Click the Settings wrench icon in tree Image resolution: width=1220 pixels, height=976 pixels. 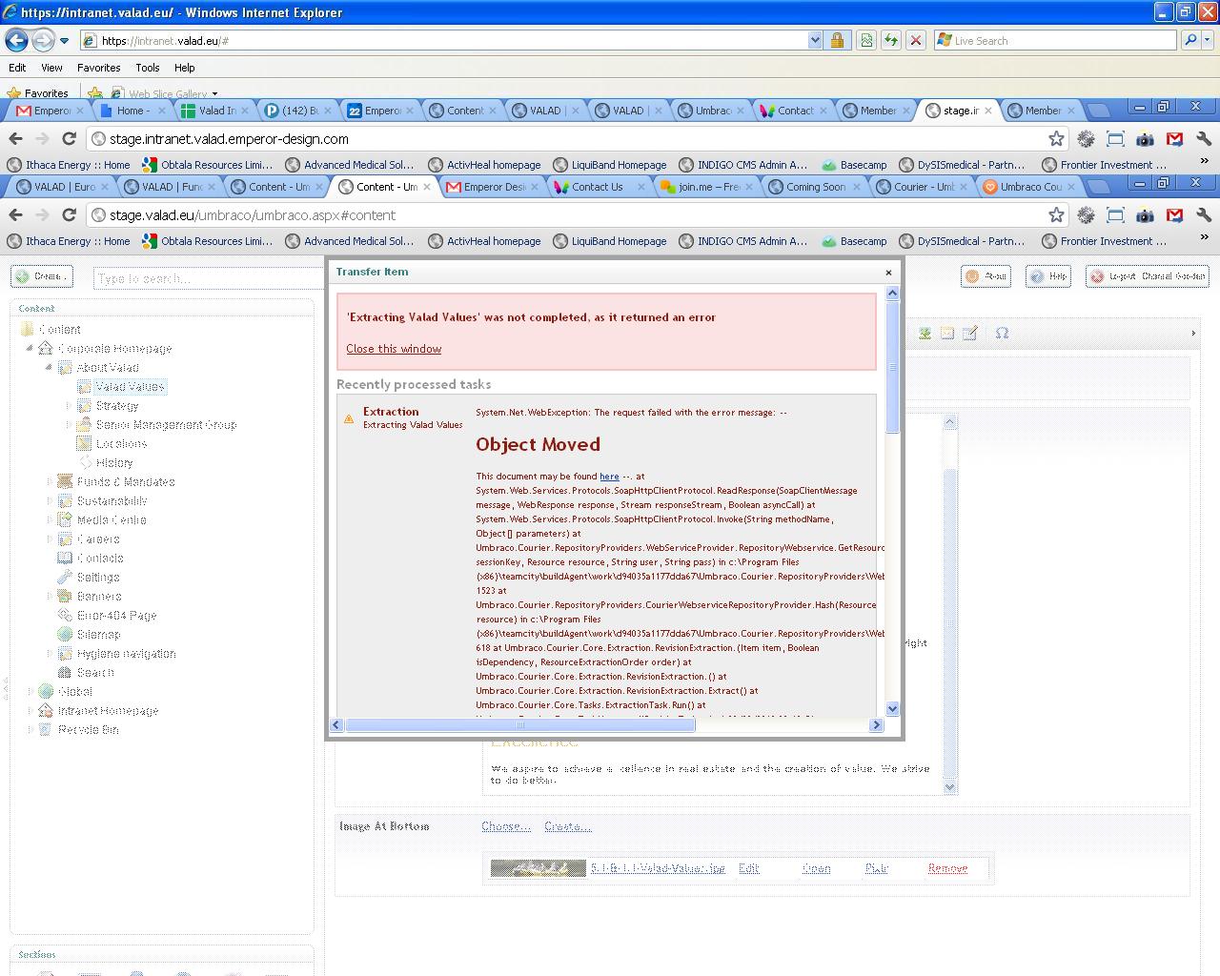pyautogui.click(x=65, y=578)
